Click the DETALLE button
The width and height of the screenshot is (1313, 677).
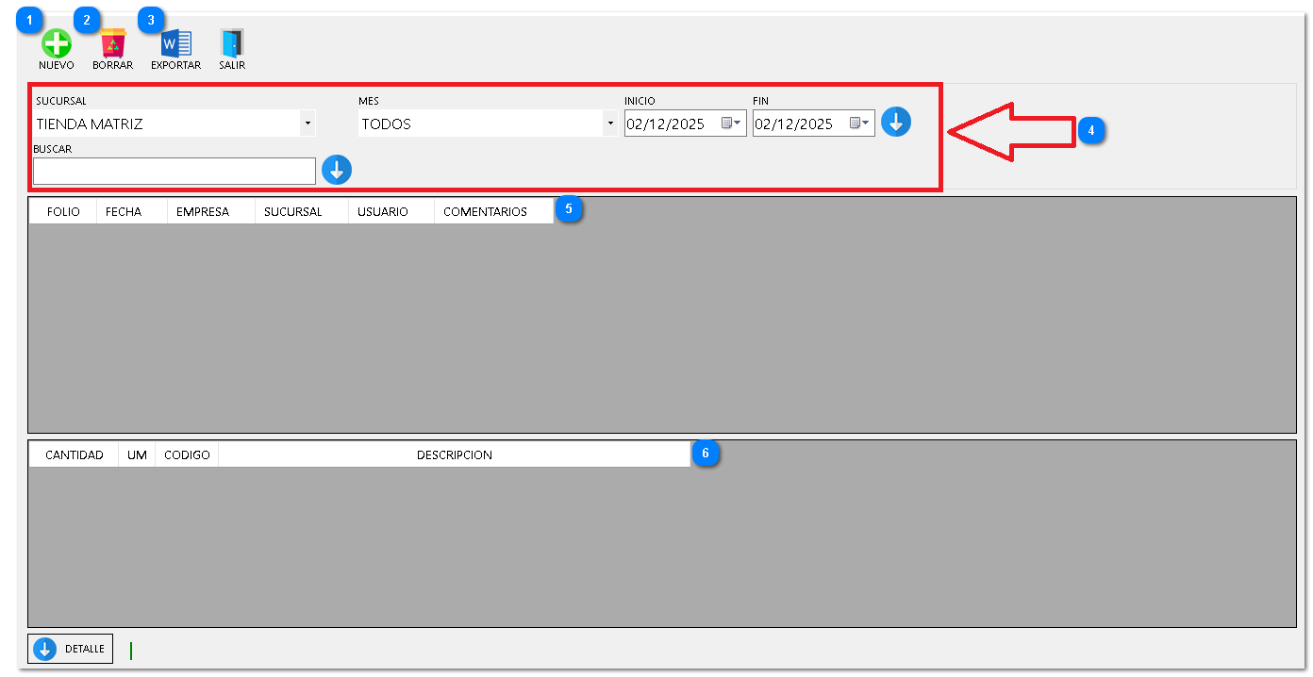click(71, 649)
